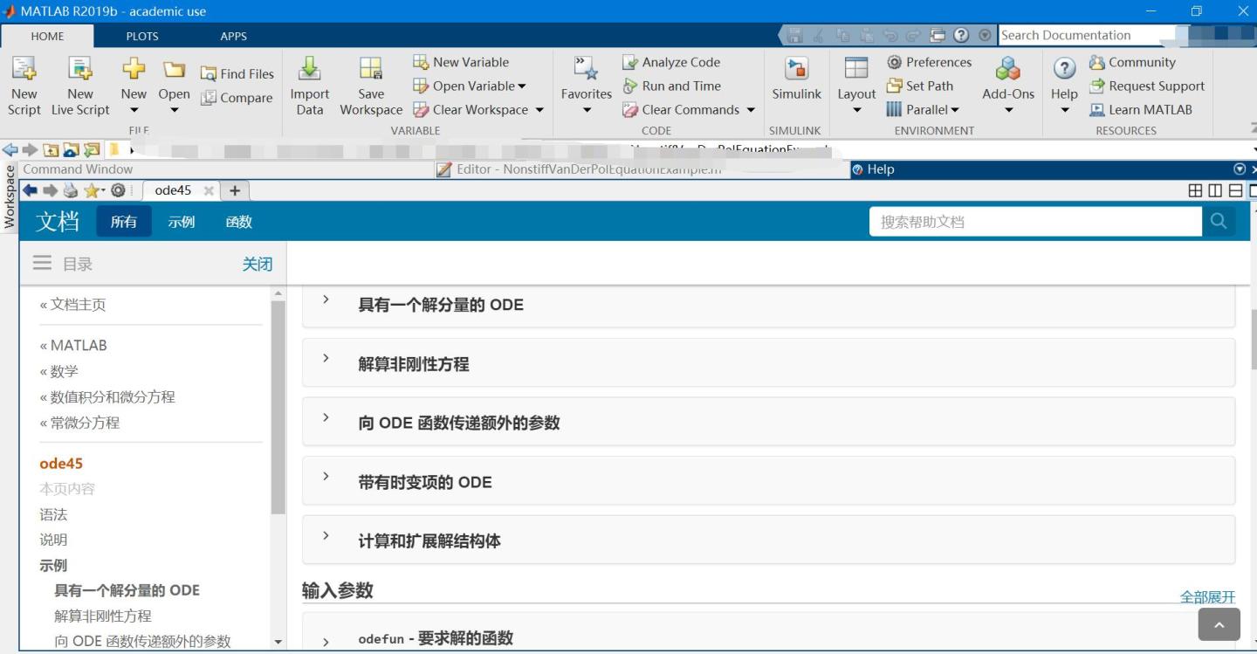Expand Open Variable dropdown

[522, 86]
